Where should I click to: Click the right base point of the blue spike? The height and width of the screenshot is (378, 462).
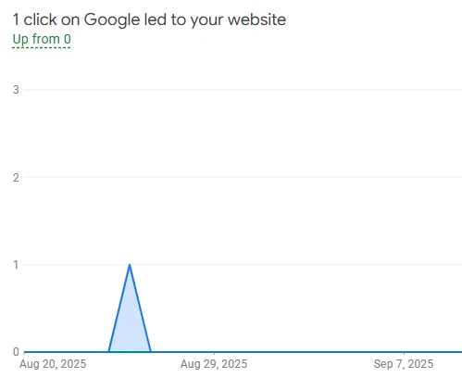pos(151,351)
